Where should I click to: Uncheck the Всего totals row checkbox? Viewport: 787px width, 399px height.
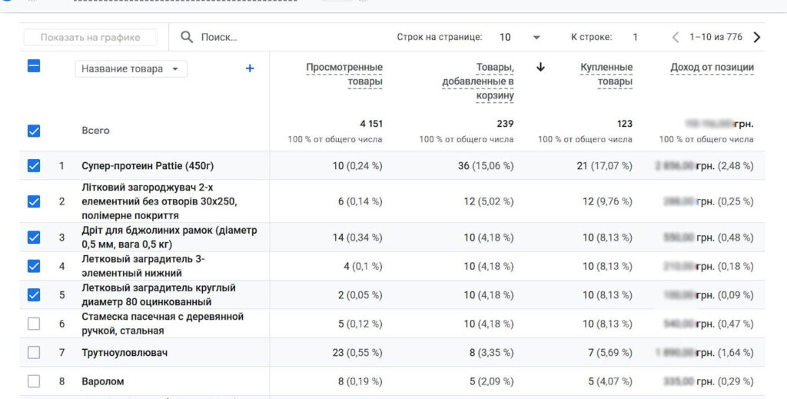[34, 131]
